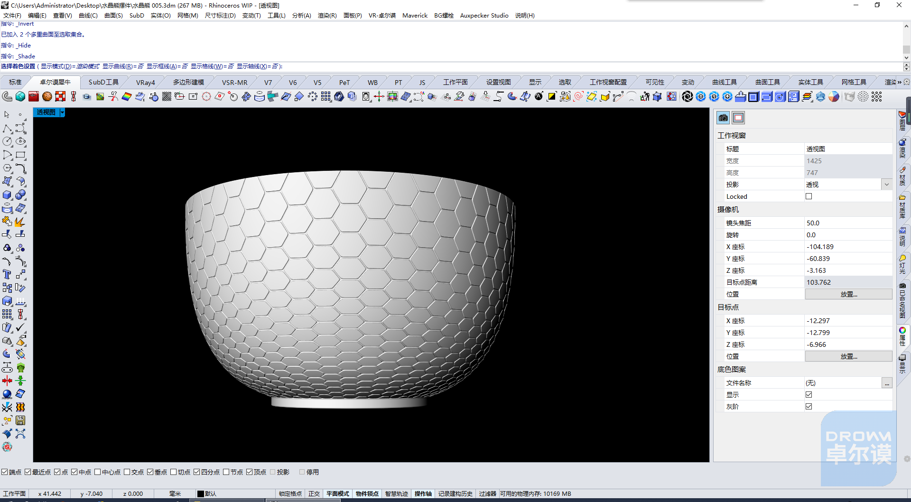Expand the toolbar tabs overflow arrows
911x502 pixels.
coord(899,82)
